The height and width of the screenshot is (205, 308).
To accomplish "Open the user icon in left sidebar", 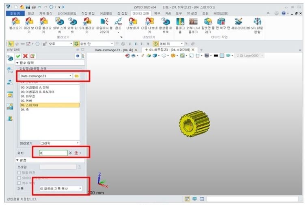I will click(x=10, y=118).
